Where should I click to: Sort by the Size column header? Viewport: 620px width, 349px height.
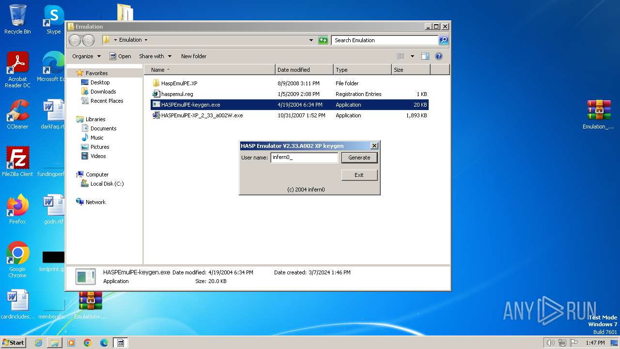pos(411,70)
